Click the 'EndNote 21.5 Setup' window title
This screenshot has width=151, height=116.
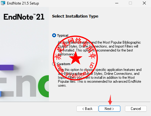coord(23,3)
